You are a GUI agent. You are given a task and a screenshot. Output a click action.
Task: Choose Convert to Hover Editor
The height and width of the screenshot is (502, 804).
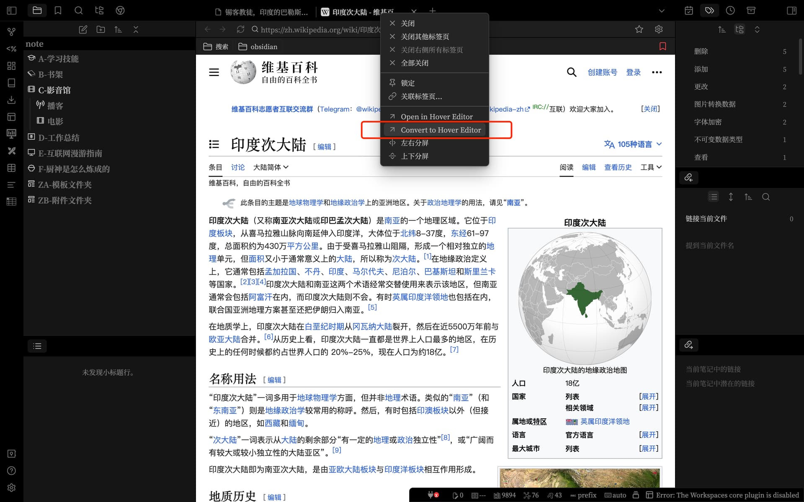click(x=434, y=130)
